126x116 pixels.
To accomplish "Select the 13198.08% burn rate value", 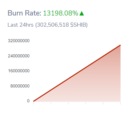I will tap(61, 13).
